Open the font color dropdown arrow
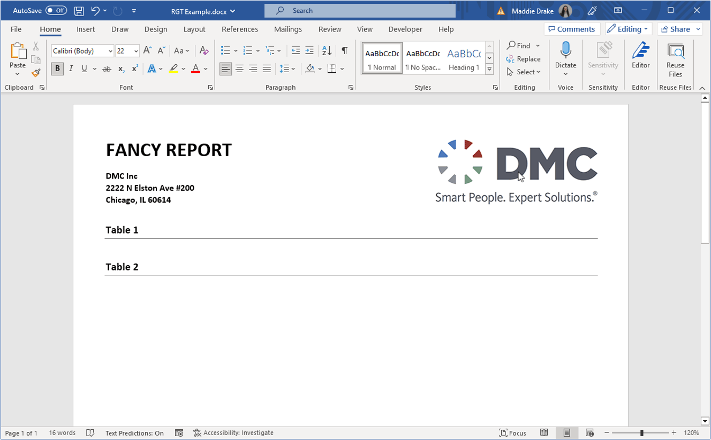 pyautogui.click(x=206, y=69)
